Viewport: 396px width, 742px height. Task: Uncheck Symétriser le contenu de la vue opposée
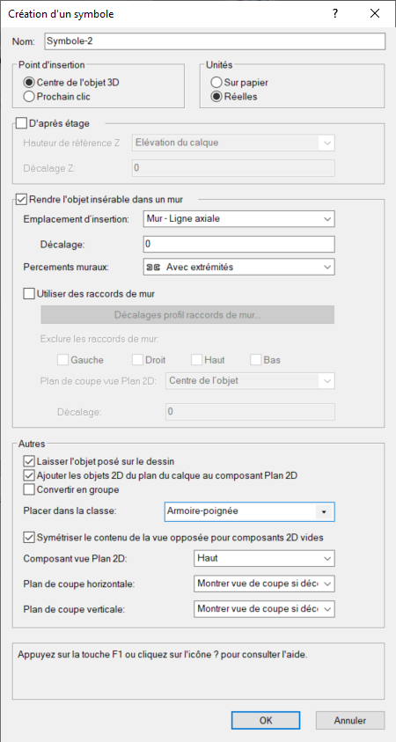[x=29, y=537]
